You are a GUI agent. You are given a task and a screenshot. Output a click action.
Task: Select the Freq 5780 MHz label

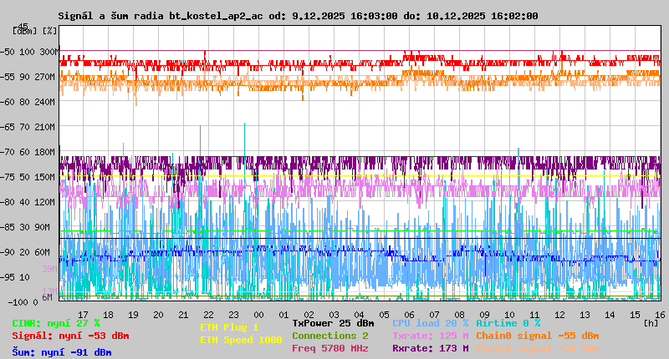(329, 348)
